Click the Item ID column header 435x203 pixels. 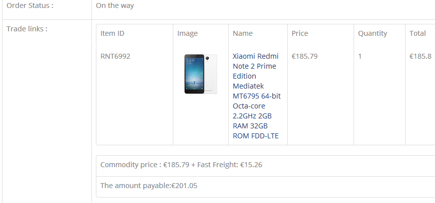click(112, 33)
